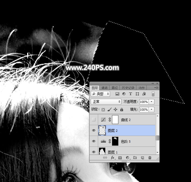This screenshot has width=191, height=182.
Task: Add a layer mask
Action: click(x=120, y=158)
